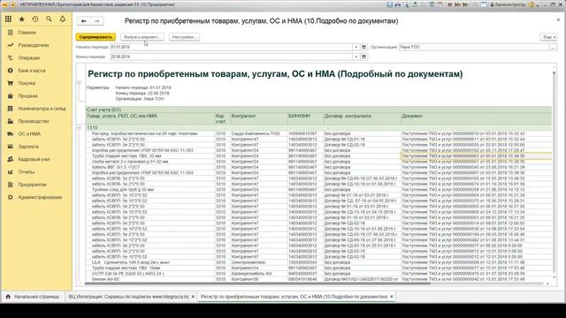This screenshot has height=318, width=566.
Task: Open Кадровый учет section
Action: point(34,159)
